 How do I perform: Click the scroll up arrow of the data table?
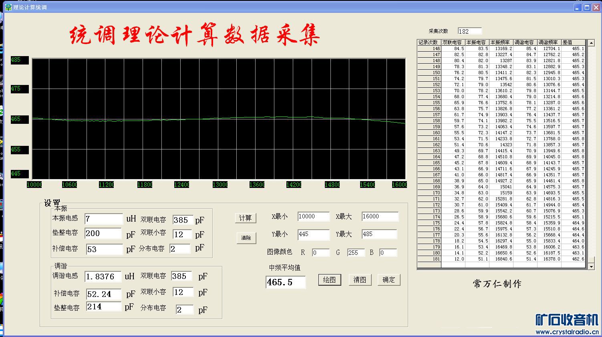[x=591, y=42]
